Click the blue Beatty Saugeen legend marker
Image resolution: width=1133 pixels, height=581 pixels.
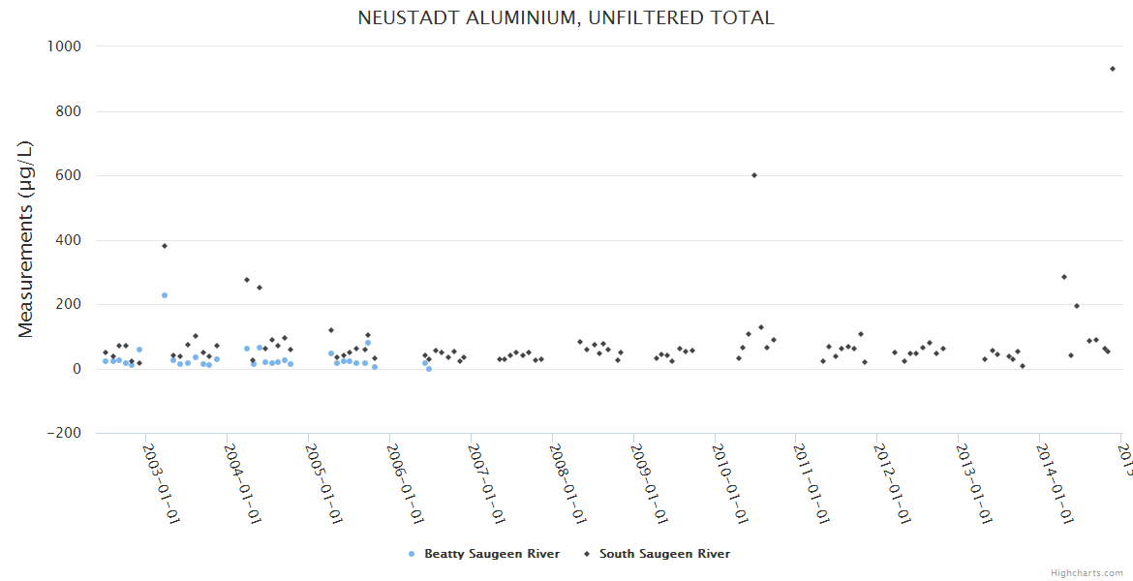coord(412,555)
